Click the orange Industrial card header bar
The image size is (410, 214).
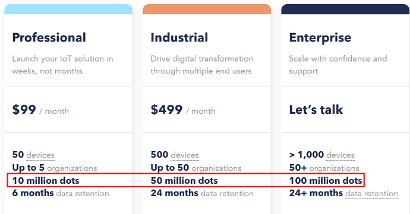tap(207, 9)
